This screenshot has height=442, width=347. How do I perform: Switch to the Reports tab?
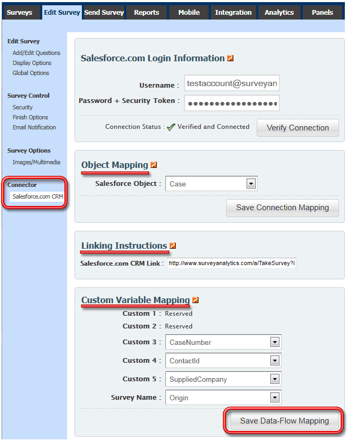click(x=146, y=12)
